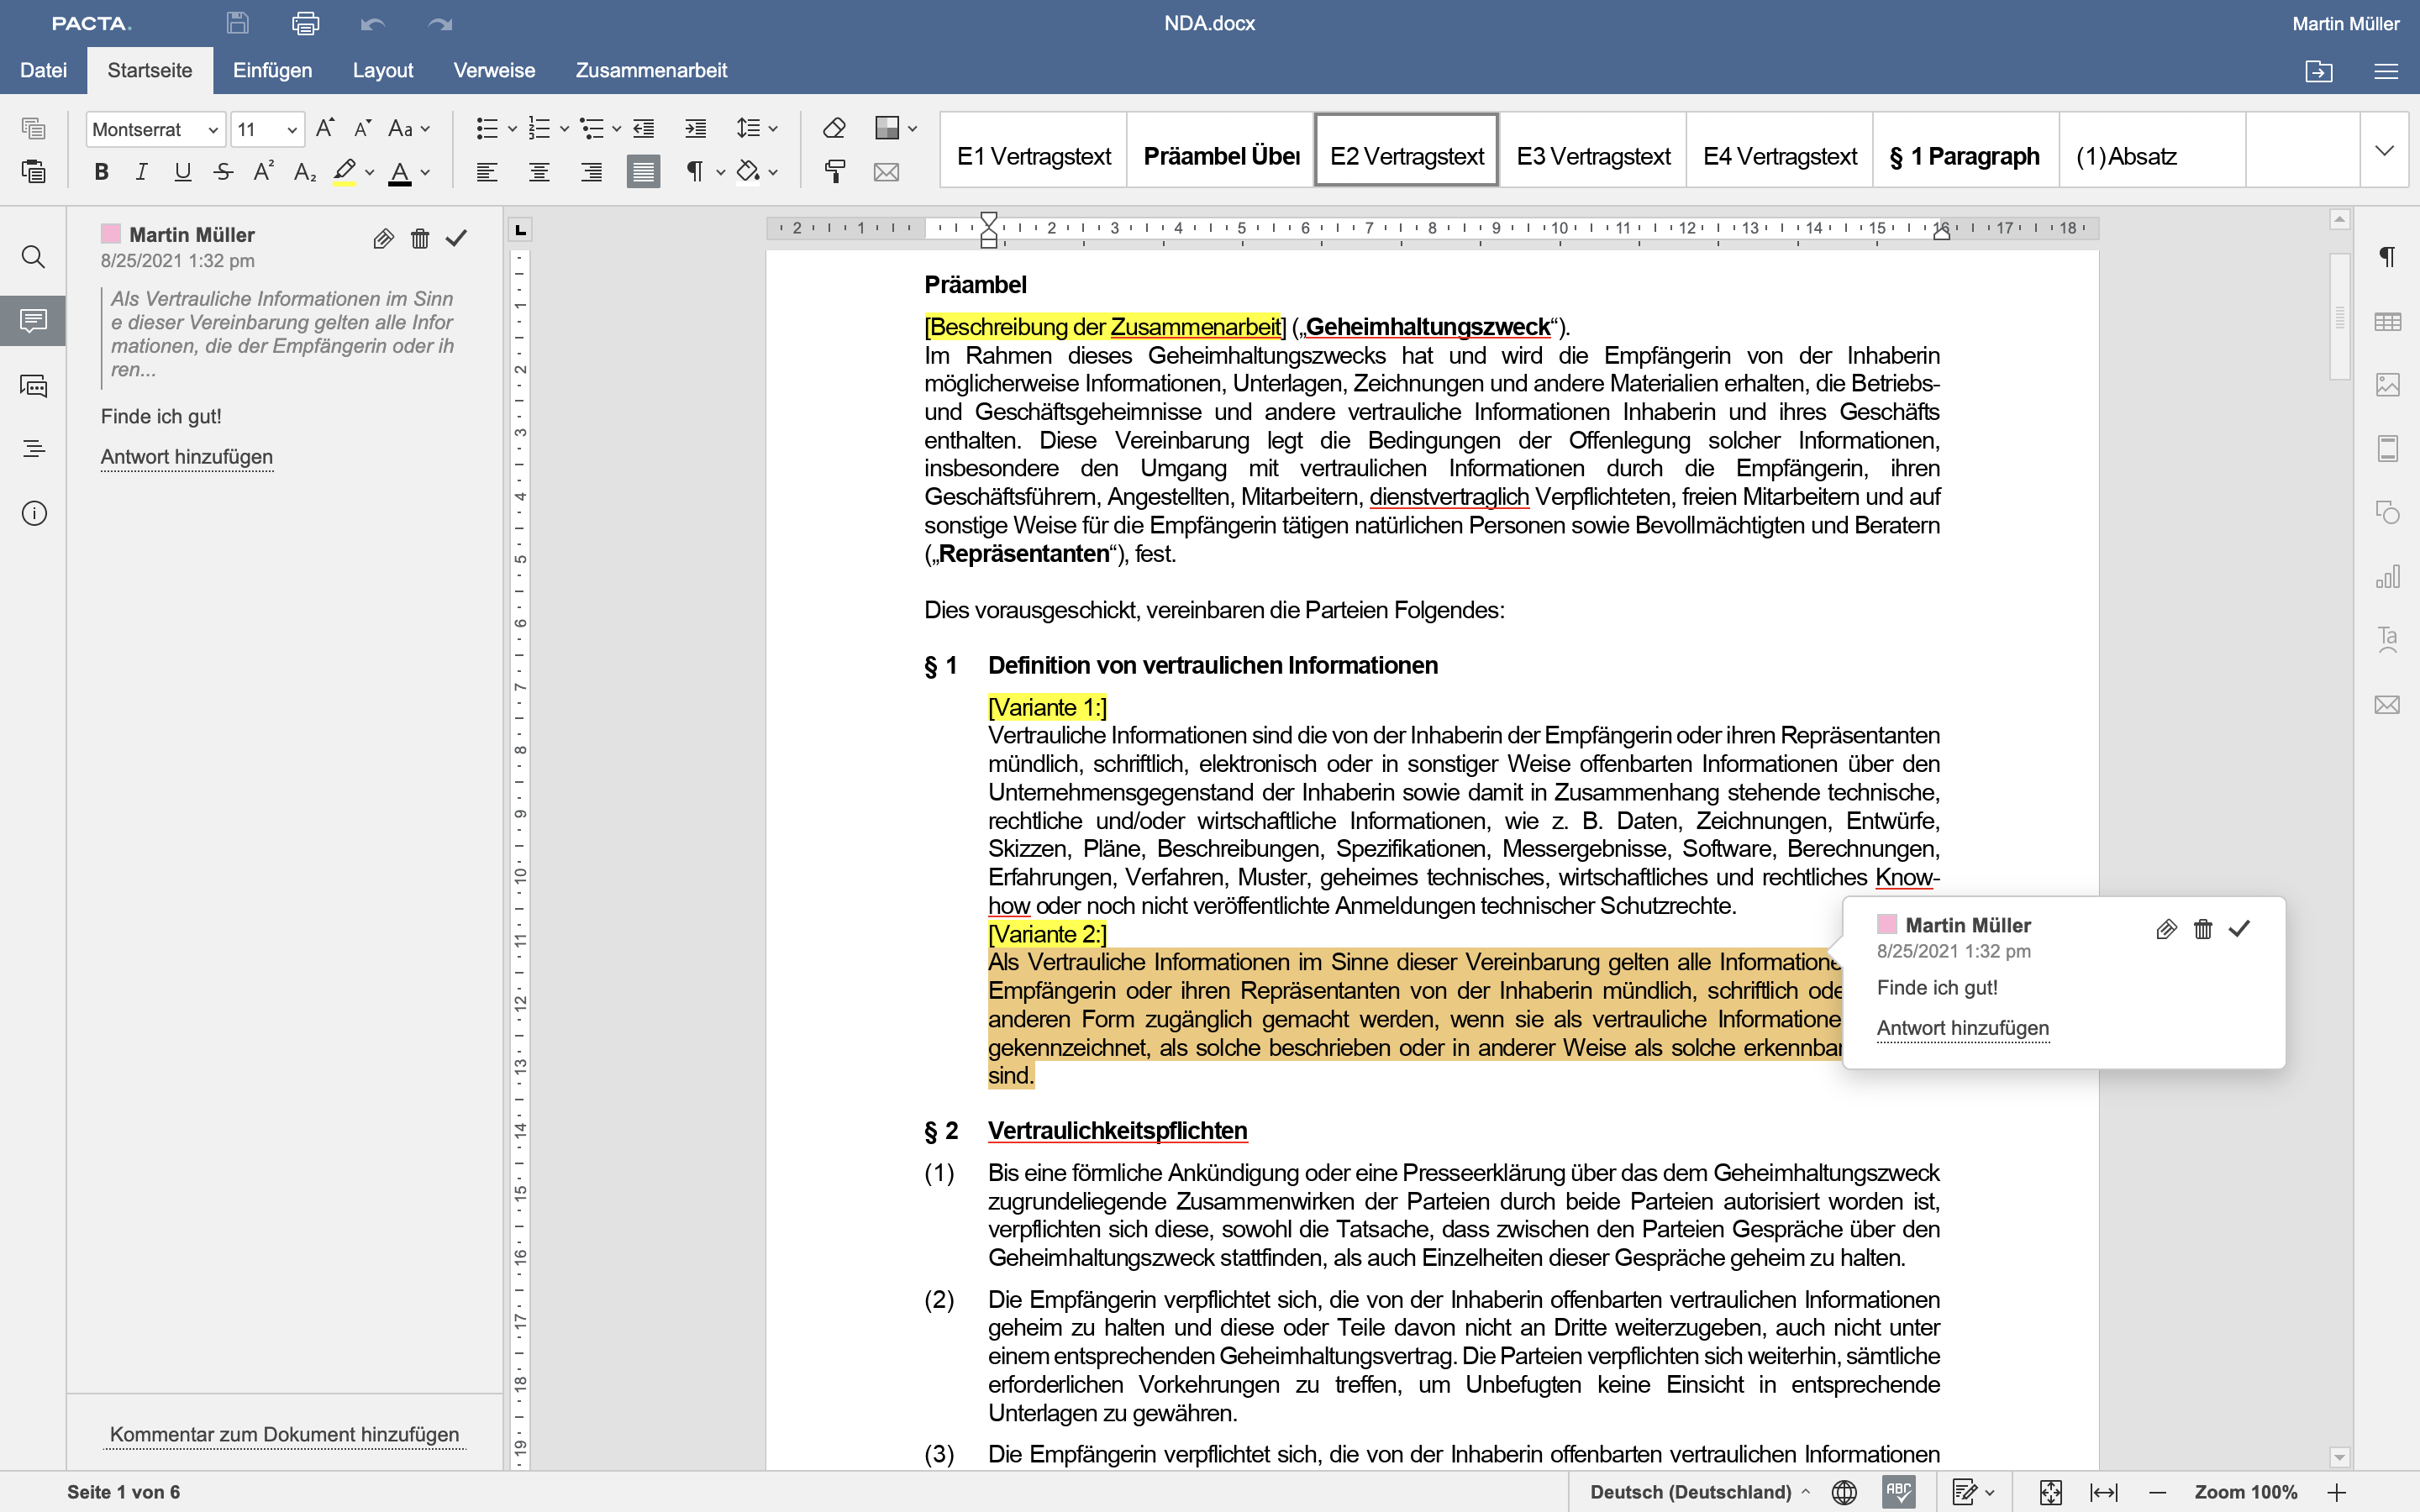
Task: Increase the paragraph indent
Action: coord(695,128)
